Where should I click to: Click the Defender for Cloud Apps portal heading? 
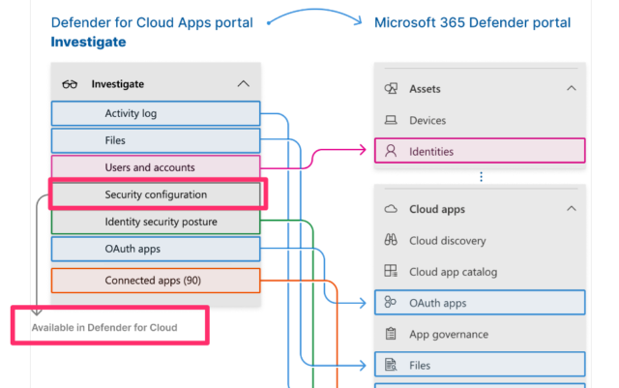pos(152,22)
